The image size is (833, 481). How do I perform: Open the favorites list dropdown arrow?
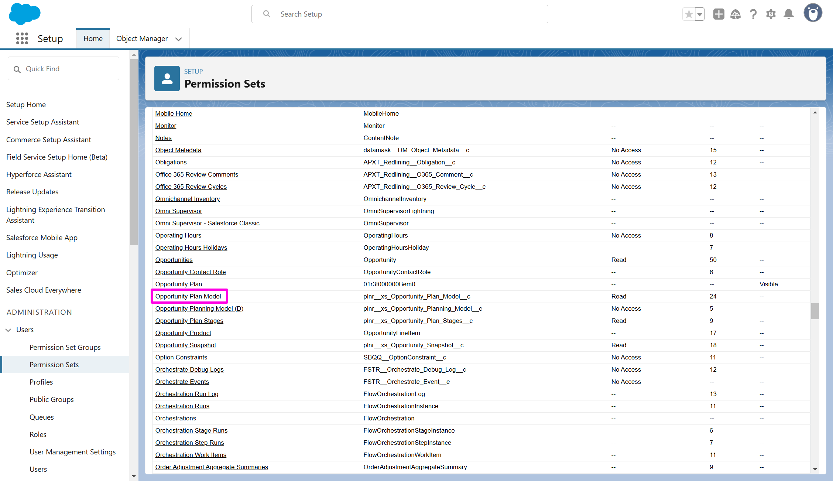(x=700, y=14)
